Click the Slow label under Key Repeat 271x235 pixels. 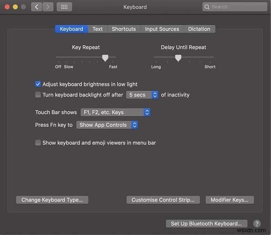point(68,67)
